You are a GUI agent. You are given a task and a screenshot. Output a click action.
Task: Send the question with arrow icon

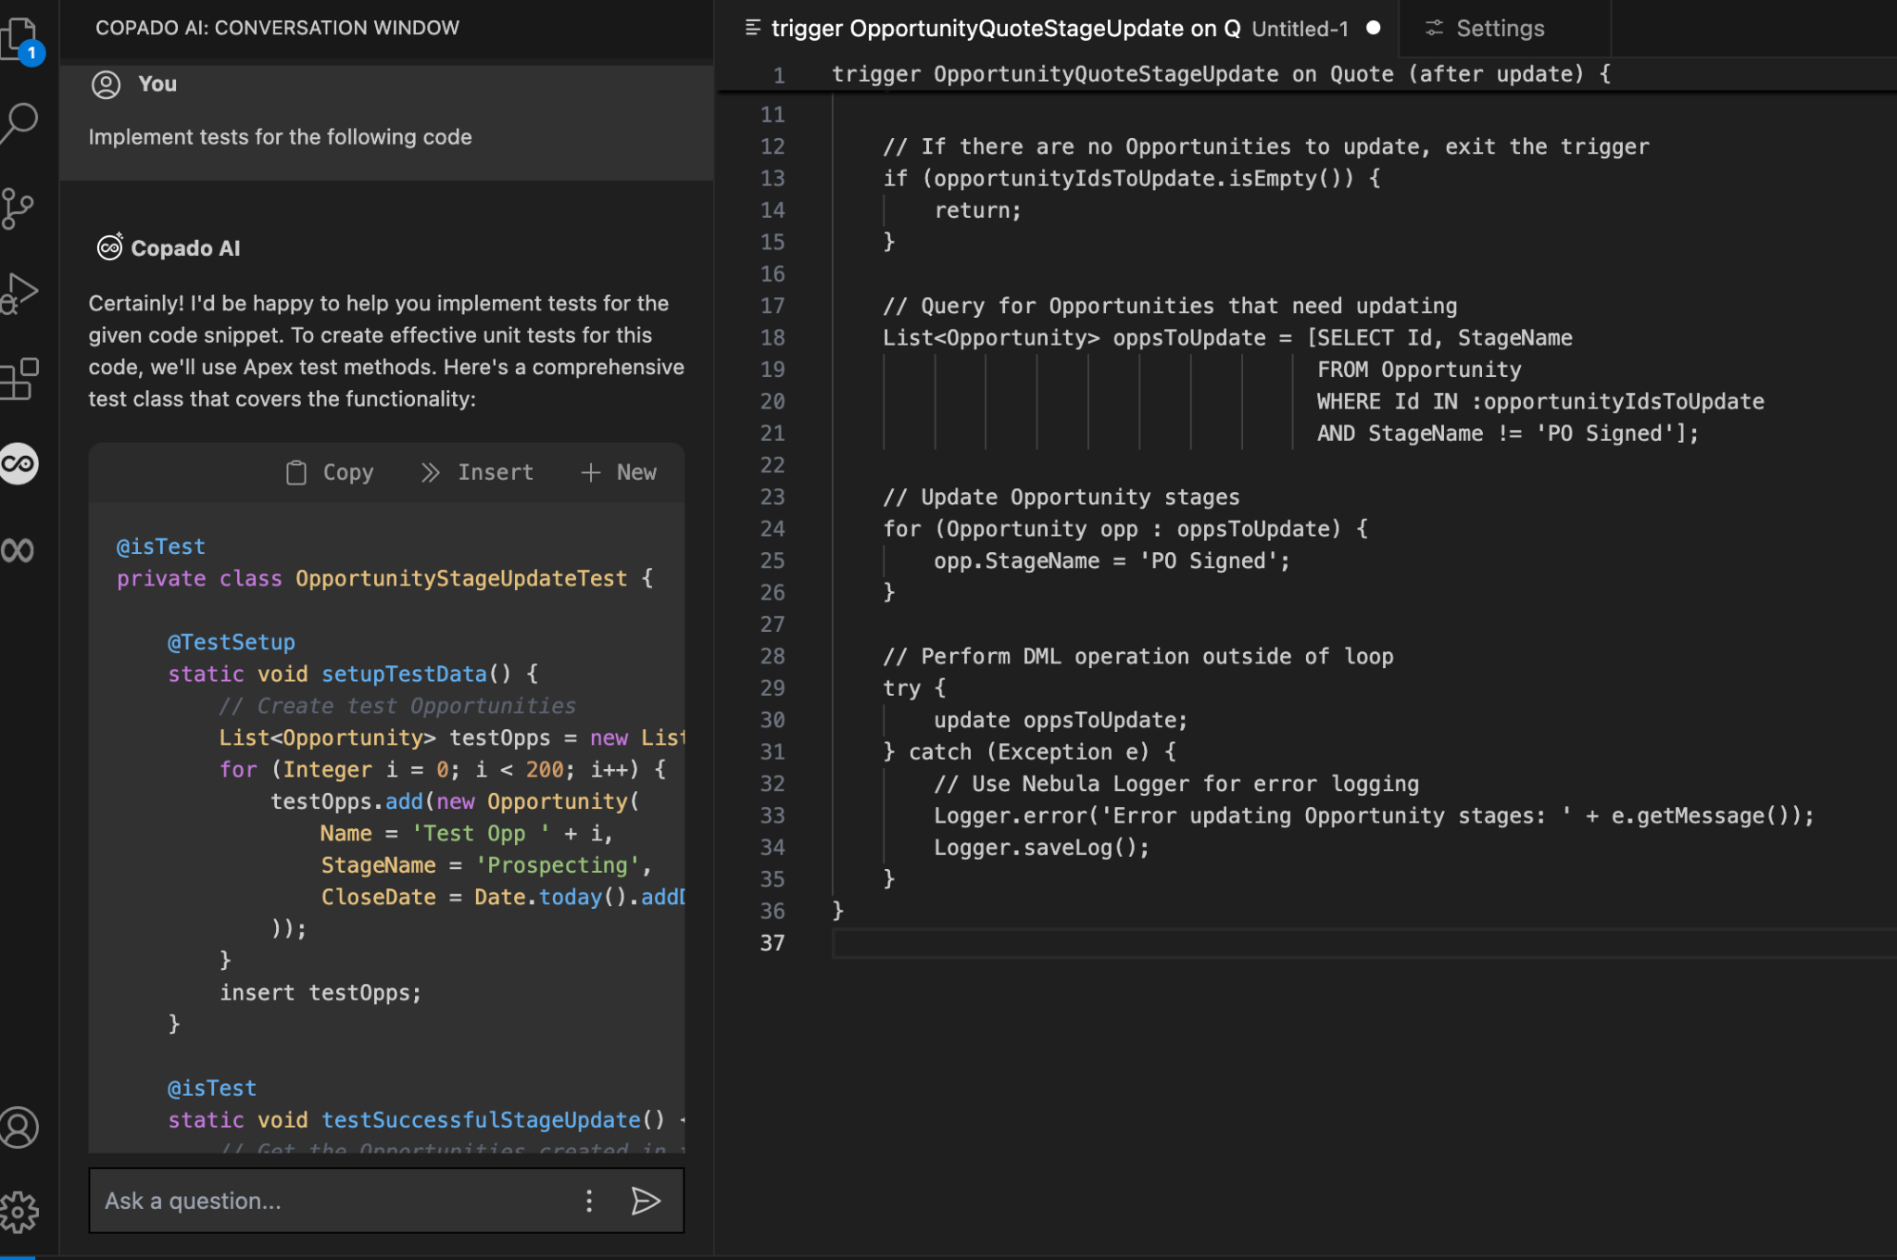[x=646, y=1201]
